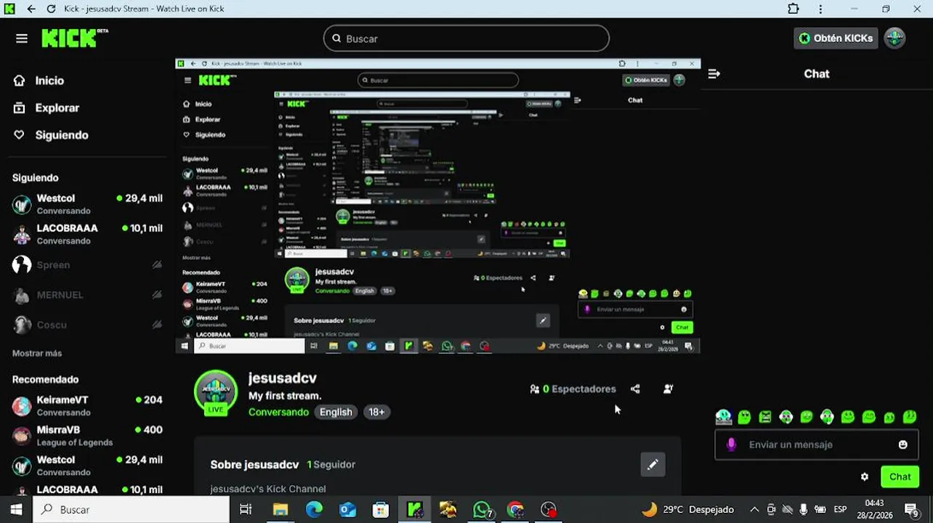Open Outlook from the taskbar
933x523 pixels.
(347, 509)
